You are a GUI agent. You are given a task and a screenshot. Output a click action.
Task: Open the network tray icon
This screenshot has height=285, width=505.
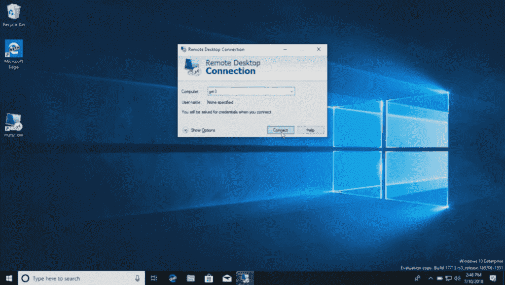point(448,278)
